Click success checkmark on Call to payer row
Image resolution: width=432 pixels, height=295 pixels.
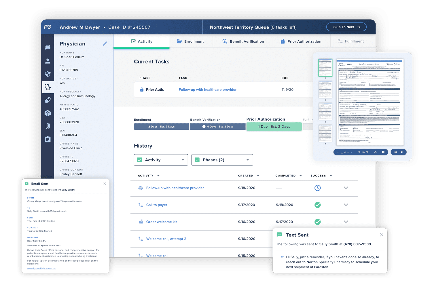pos(317,205)
